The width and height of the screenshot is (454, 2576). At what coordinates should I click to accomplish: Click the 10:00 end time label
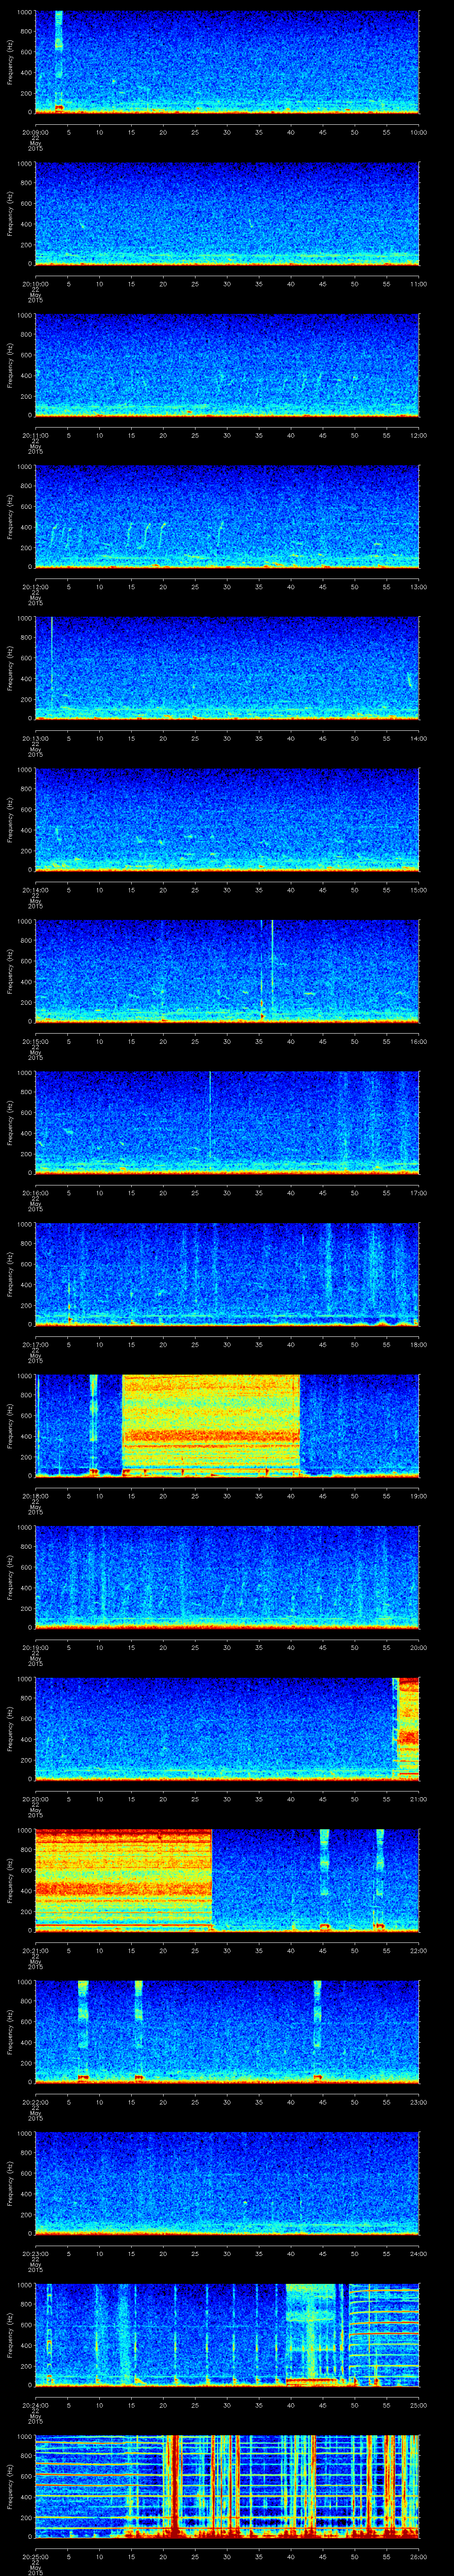(418, 132)
